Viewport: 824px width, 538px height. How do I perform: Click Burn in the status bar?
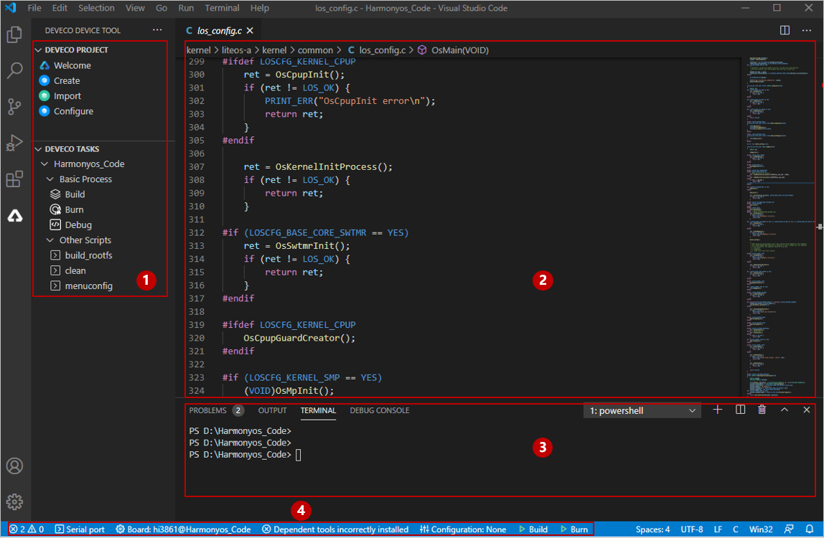(574, 529)
